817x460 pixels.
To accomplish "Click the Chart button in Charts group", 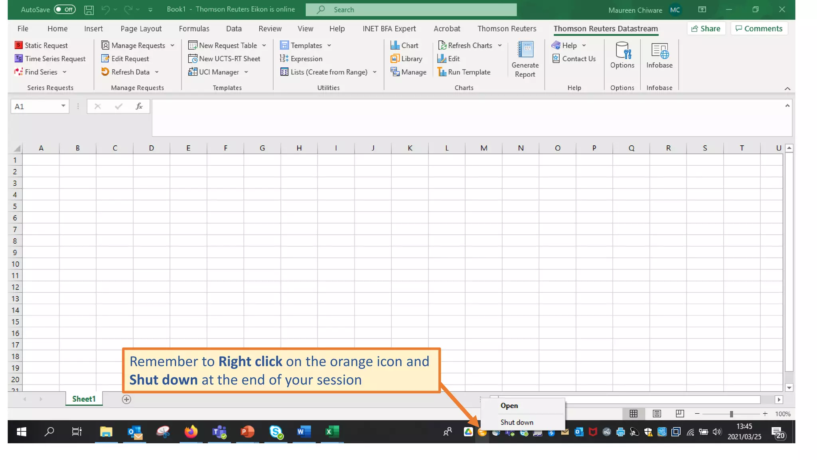I will [x=404, y=46].
